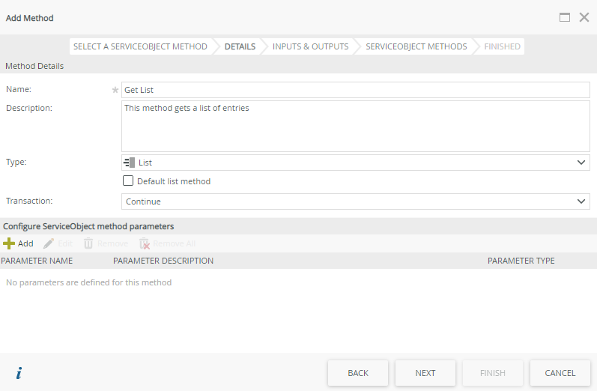The height and width of the screenshot is (391, 597).
Task: Close the Add Method dialog
Action: click(x=584, y=17)
